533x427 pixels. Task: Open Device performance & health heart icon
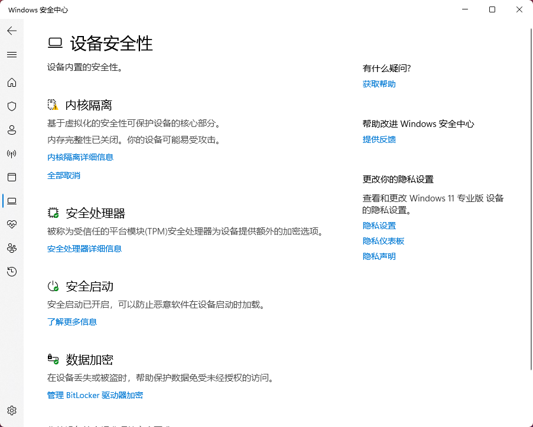[12, 224]
